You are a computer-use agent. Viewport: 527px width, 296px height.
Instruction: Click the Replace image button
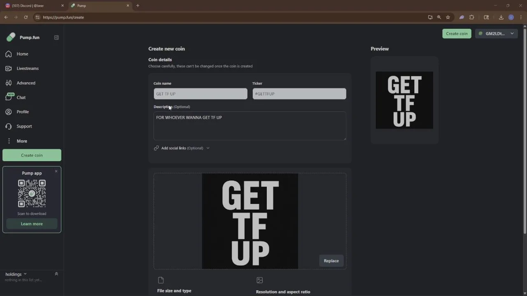tap(331, 261)
